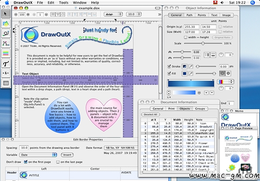
Task: Select the shapes tool in tool panel
Action: [6, 24]
